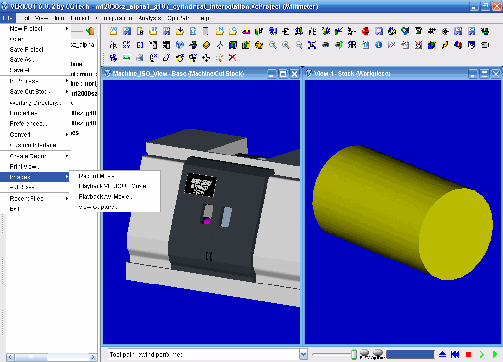Click the IP open in-process folder icon
The height and width of the screenshot is (362, 503).
coord(153,31)
